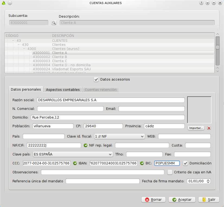Click the Tfno input field

click(x=144, y=154)
